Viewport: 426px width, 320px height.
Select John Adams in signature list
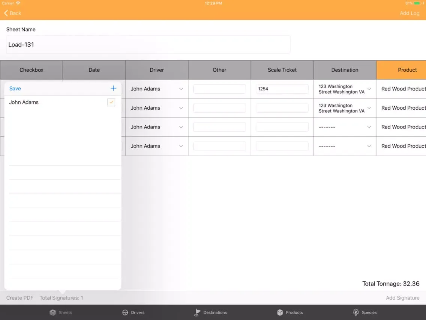[24, 102]
